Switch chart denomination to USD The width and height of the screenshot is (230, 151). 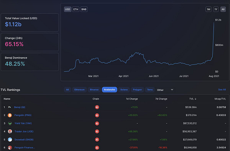(67, 9)
